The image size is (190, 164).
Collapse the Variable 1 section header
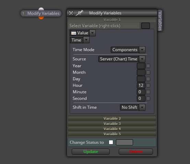[112, 20]
